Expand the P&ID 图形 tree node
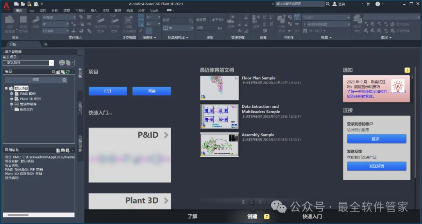Screen dimensions: 422x224 tap(12, 94)
